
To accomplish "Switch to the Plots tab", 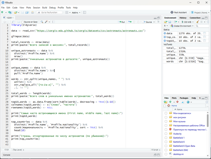I will point(174,98).
